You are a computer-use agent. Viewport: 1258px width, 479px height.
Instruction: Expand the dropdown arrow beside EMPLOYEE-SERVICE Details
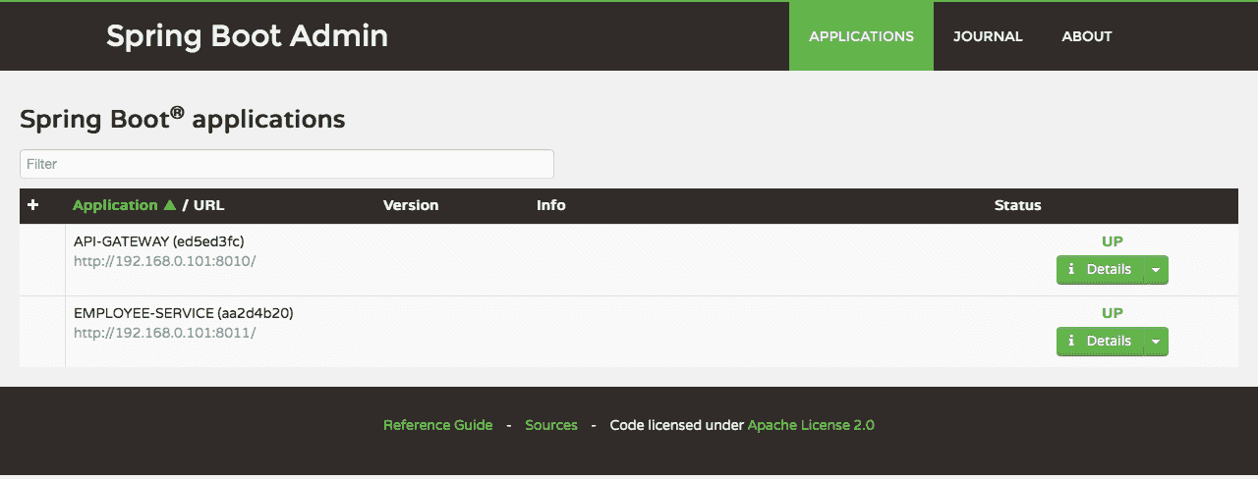click(x=1157, y=342)
